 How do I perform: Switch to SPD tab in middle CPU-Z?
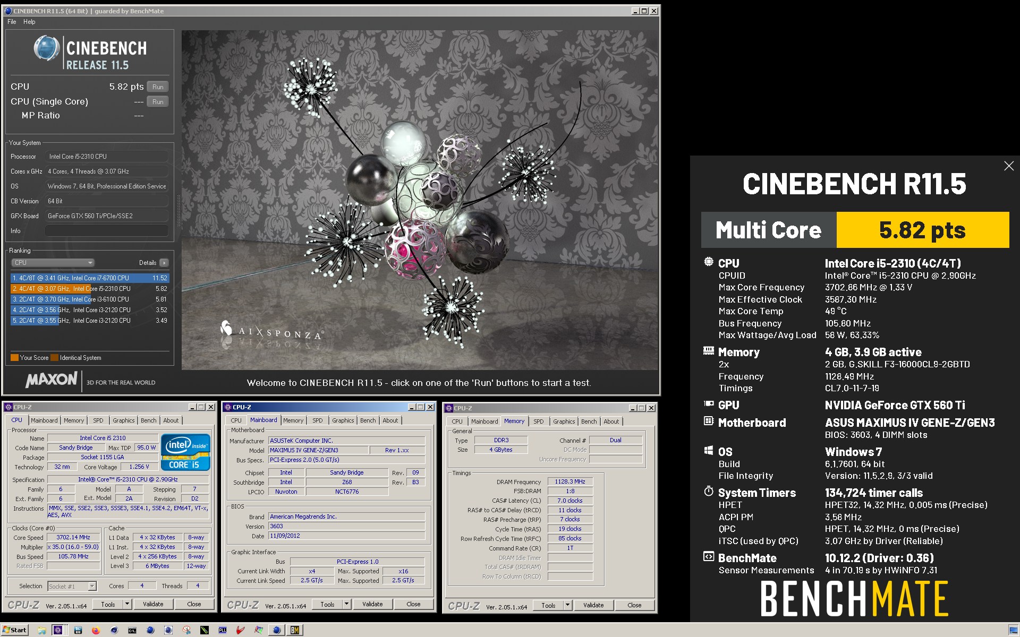317,420
